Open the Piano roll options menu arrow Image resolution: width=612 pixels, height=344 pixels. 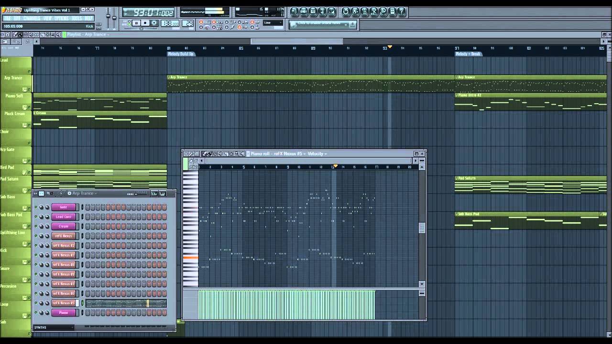pyautogui.click(x=186, y=154)
